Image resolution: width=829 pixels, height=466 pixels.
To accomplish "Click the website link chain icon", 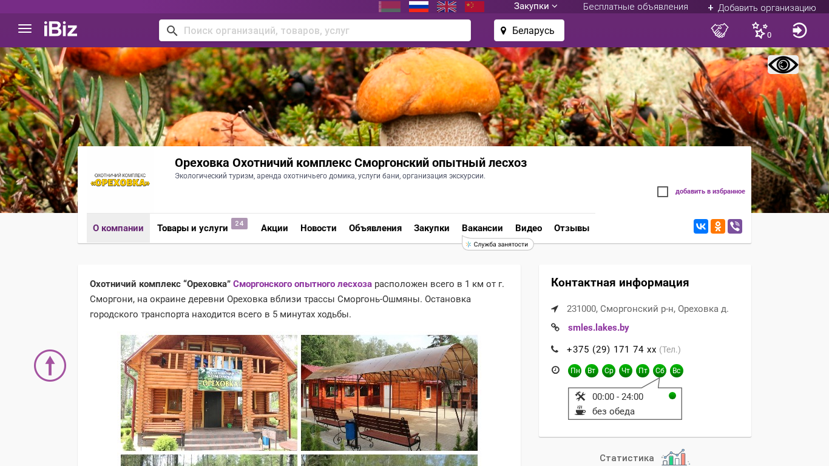I will click(555, 328).
